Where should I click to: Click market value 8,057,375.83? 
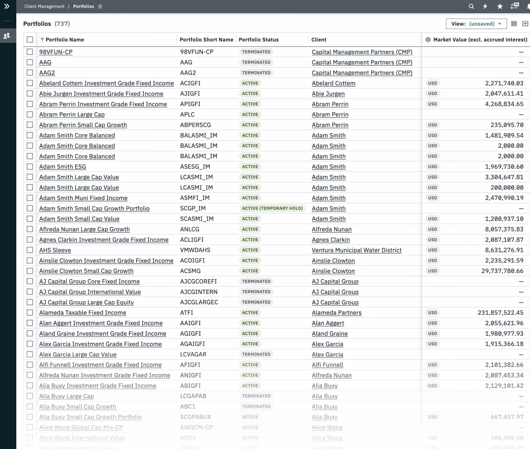pos(504,229)
